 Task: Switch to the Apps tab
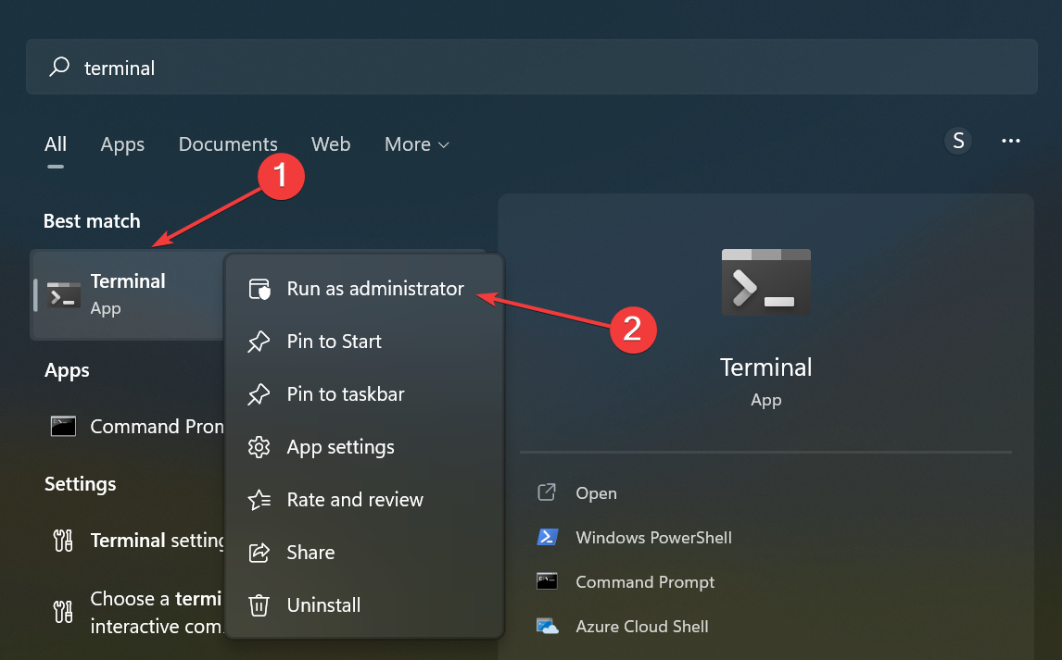122,144
